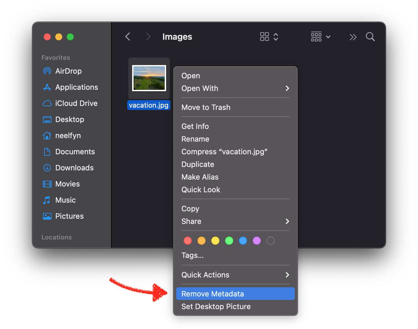Screen dimensions: 418x329
Task: Apply the red tag color
Action: click(x=188, y=241)
